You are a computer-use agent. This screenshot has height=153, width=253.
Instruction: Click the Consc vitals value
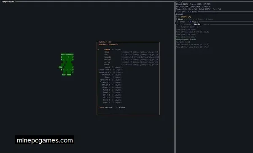(x=195, y=7)
